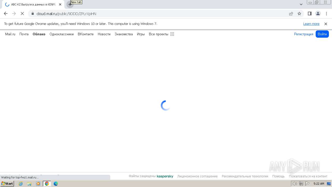Expand Все проекты list
332x187 pixels.
click(x=158, y=34)
